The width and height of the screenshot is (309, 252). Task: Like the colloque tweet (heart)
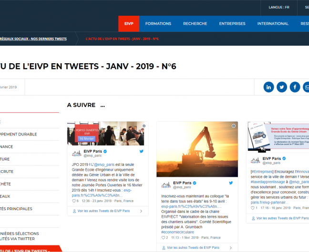point(163,237)
